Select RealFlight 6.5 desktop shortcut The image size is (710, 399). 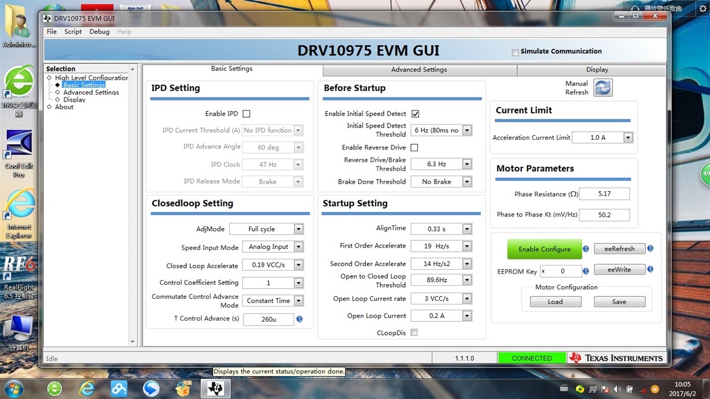pyautogui.click(x=18, y=277)
